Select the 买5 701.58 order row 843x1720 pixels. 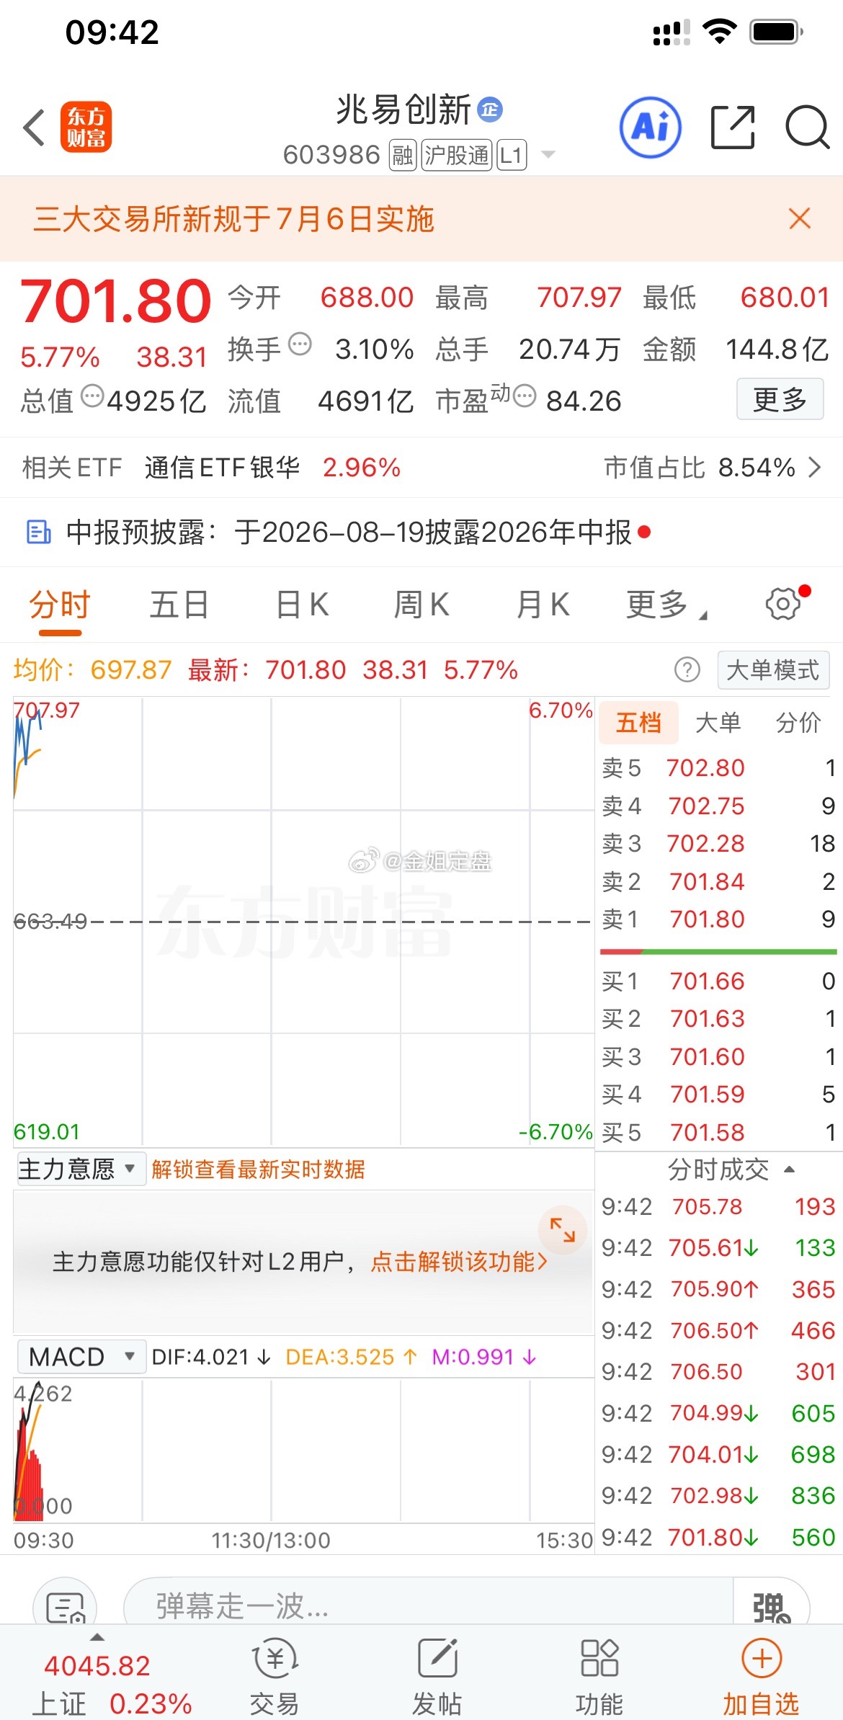pos(718,1133)
